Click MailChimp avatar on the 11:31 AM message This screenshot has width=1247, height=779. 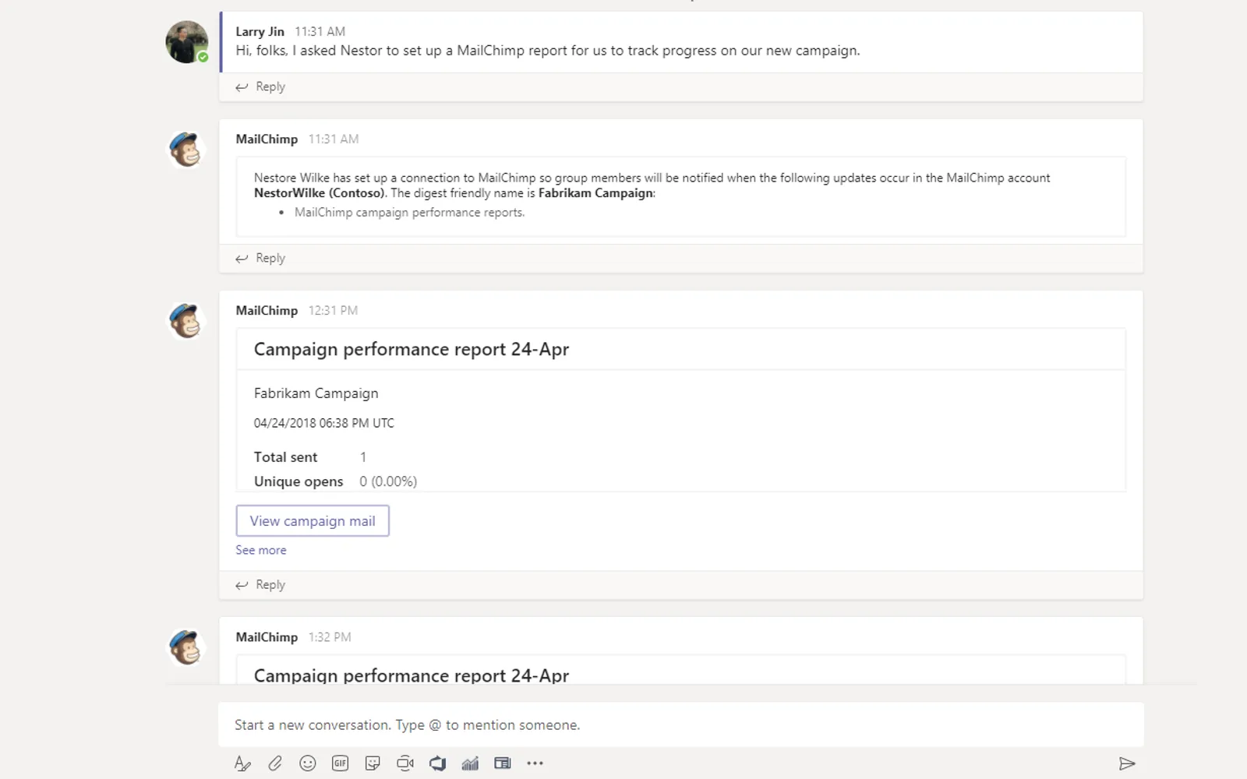[186, 150]
